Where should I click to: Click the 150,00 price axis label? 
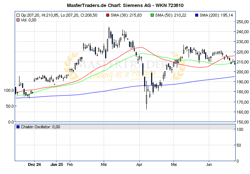[x=243, y=122]
